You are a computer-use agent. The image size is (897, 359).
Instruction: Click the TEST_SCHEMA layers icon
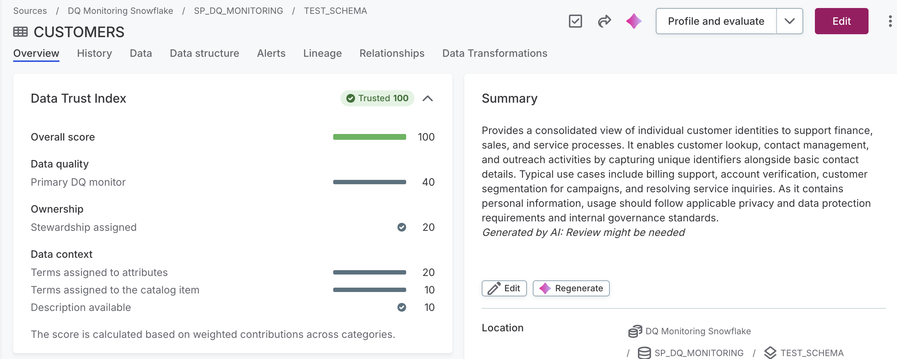[770, 353]
